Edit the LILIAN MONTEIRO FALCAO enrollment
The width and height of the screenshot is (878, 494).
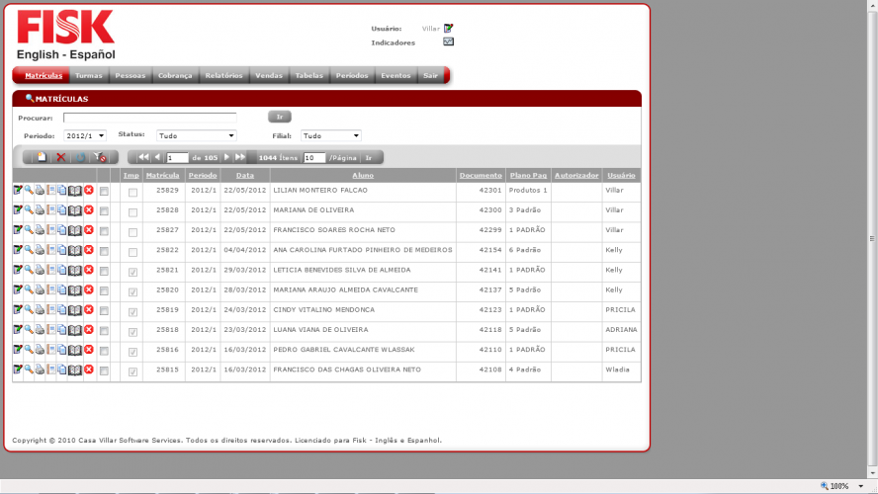[18, 191]
